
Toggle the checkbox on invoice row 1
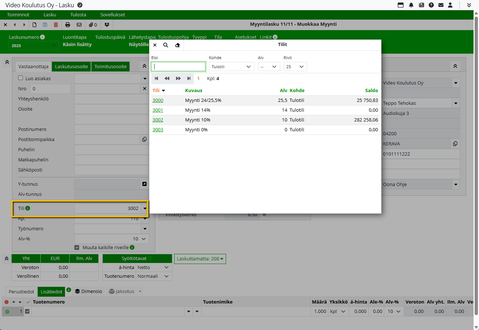(27, 311)
